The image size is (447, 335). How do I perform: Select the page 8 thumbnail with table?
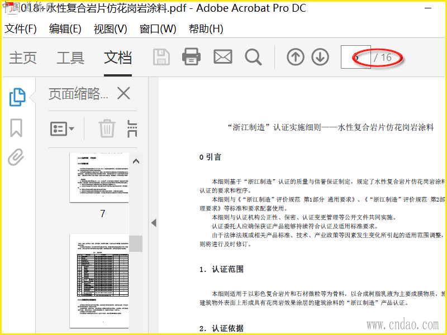click(99, 281)
